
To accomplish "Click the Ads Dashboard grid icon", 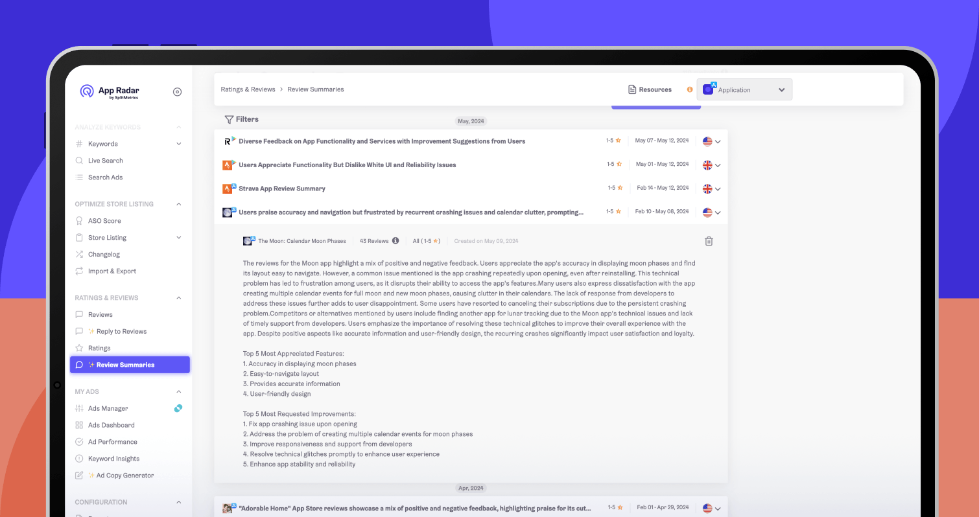I will click(79, 426).
